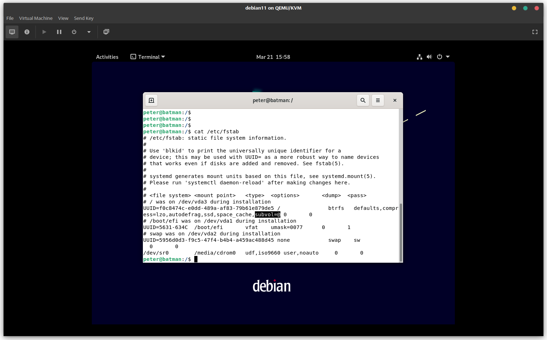Pause the virtual machine
This screenshot has width=547, height=340.
[59, 32]
